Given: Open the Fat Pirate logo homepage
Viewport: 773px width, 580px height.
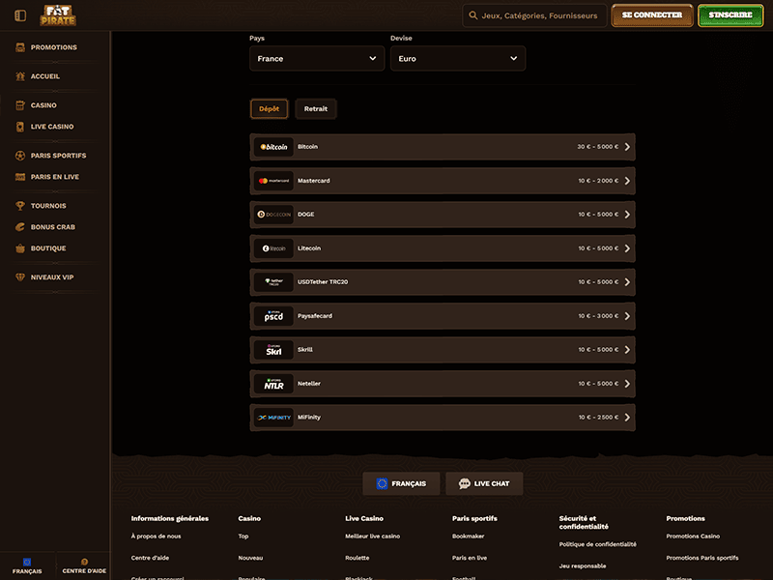Looking at the screenshot, I should (x=58, y=15).
